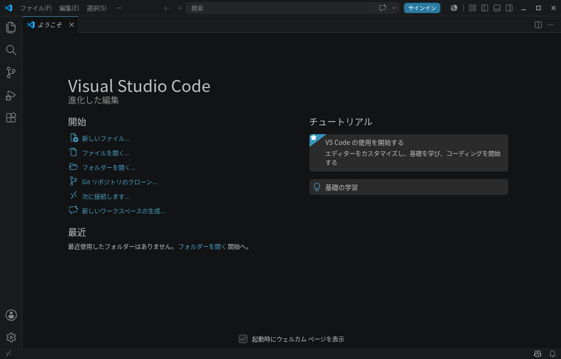Close the ようこそ tab
Viewport: 561px width, 359px height.
(x=72, y=25)
